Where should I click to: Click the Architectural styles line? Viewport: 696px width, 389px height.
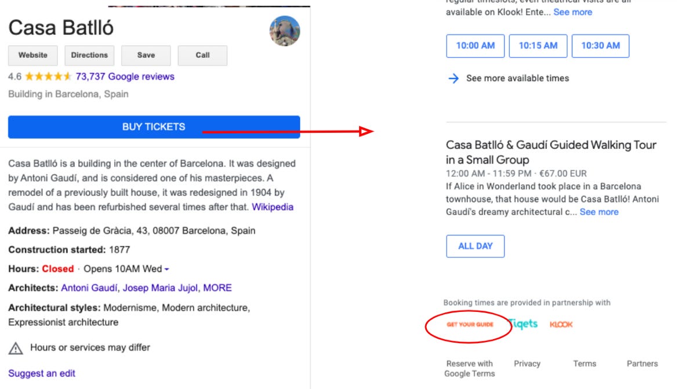(129, 315)
